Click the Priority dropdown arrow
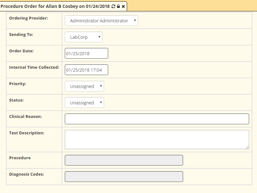The height and width of the screenshot is (193, 257). 101,86
